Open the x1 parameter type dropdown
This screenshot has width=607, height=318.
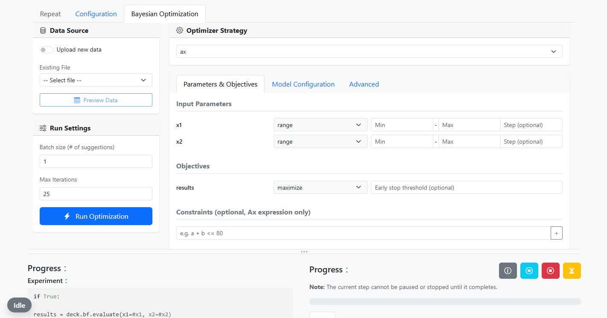click(320, 125)
